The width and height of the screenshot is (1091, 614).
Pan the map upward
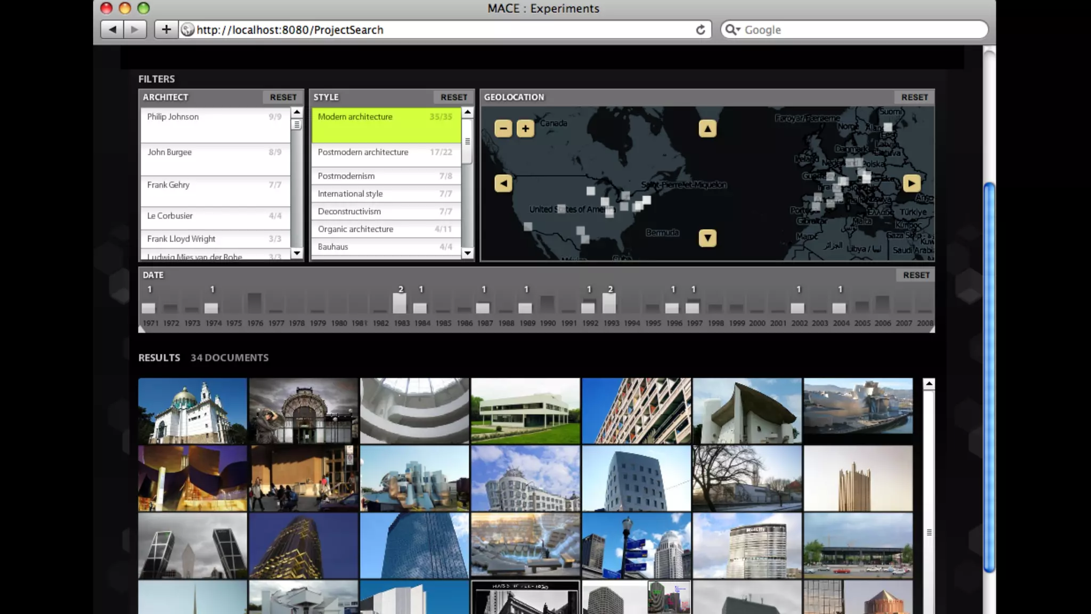pyautogui.click(x=707, y=128)
